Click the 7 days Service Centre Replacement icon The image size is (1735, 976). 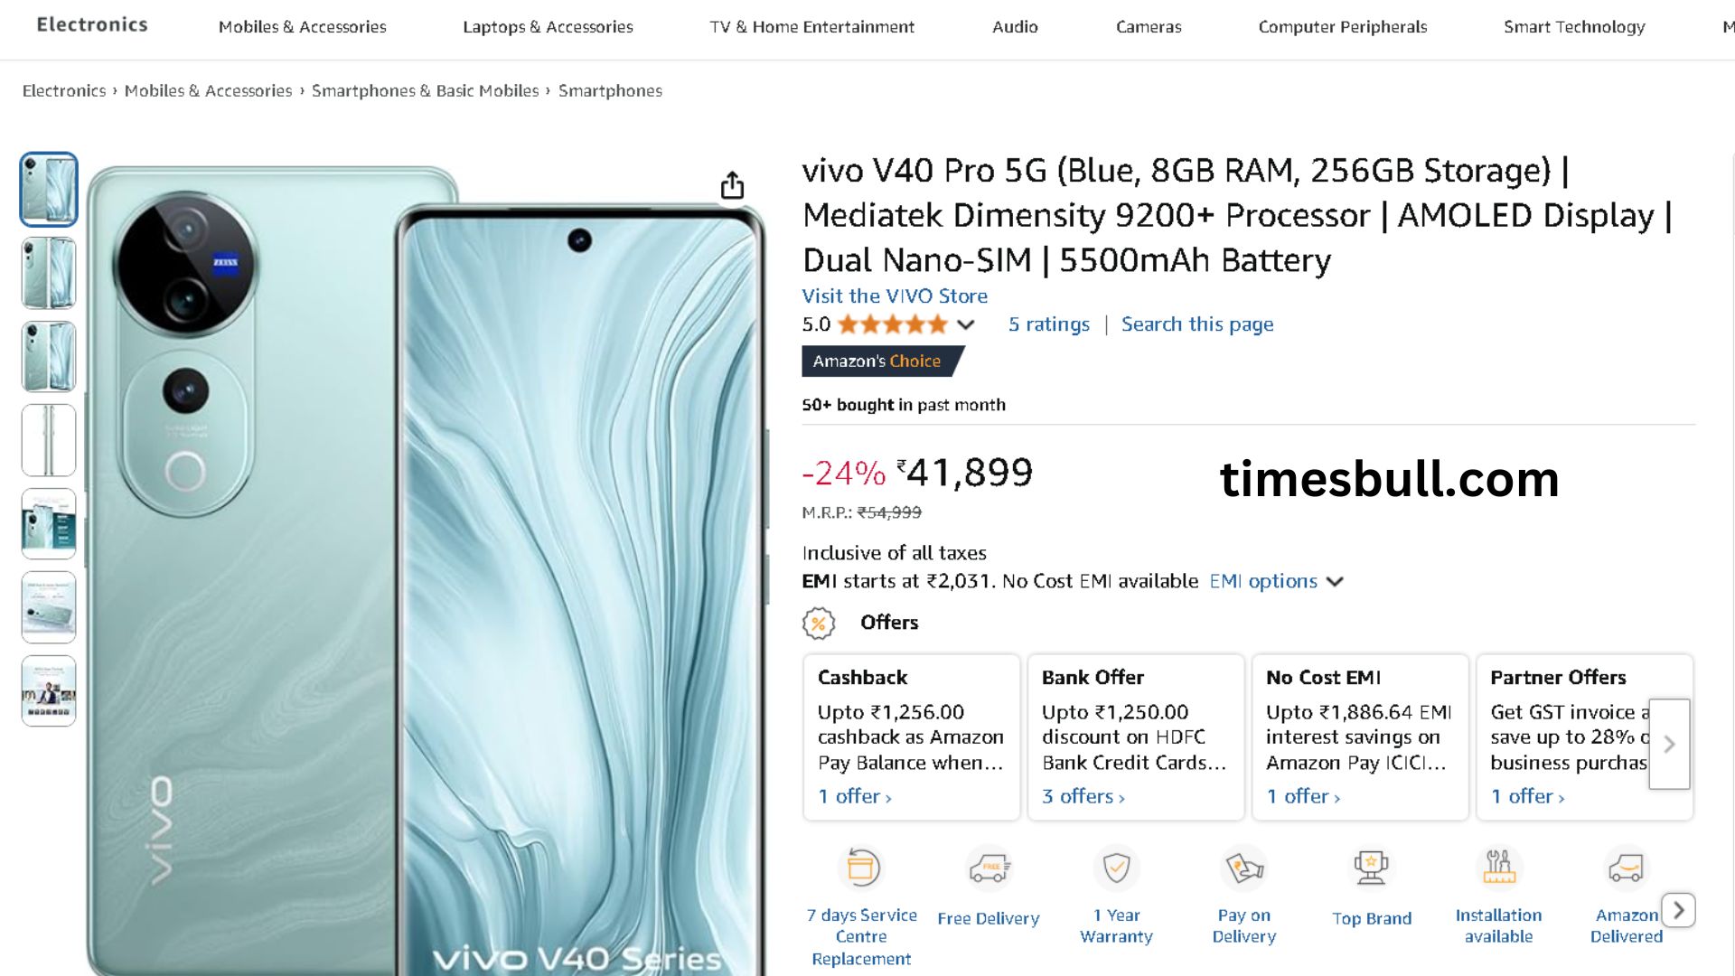click(861, 868)
